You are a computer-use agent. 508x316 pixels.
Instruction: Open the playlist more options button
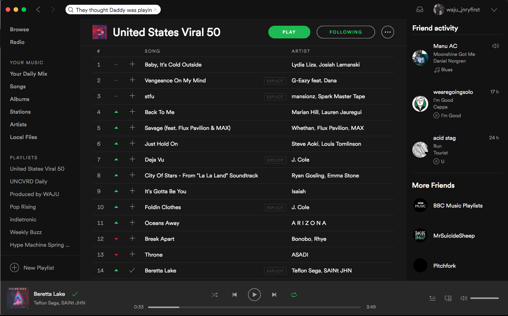coord(388,32)
